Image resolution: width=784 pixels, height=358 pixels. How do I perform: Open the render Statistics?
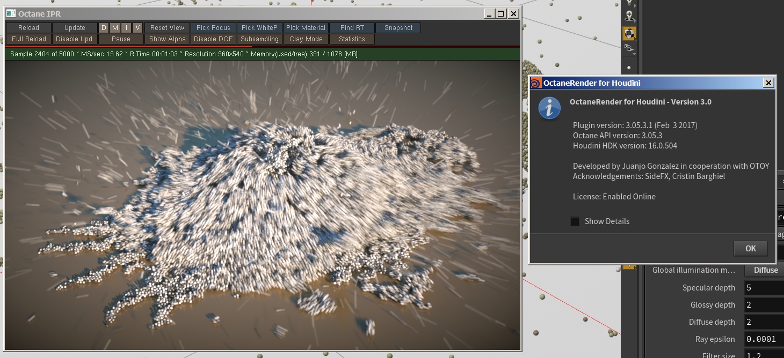coord(352,39)
